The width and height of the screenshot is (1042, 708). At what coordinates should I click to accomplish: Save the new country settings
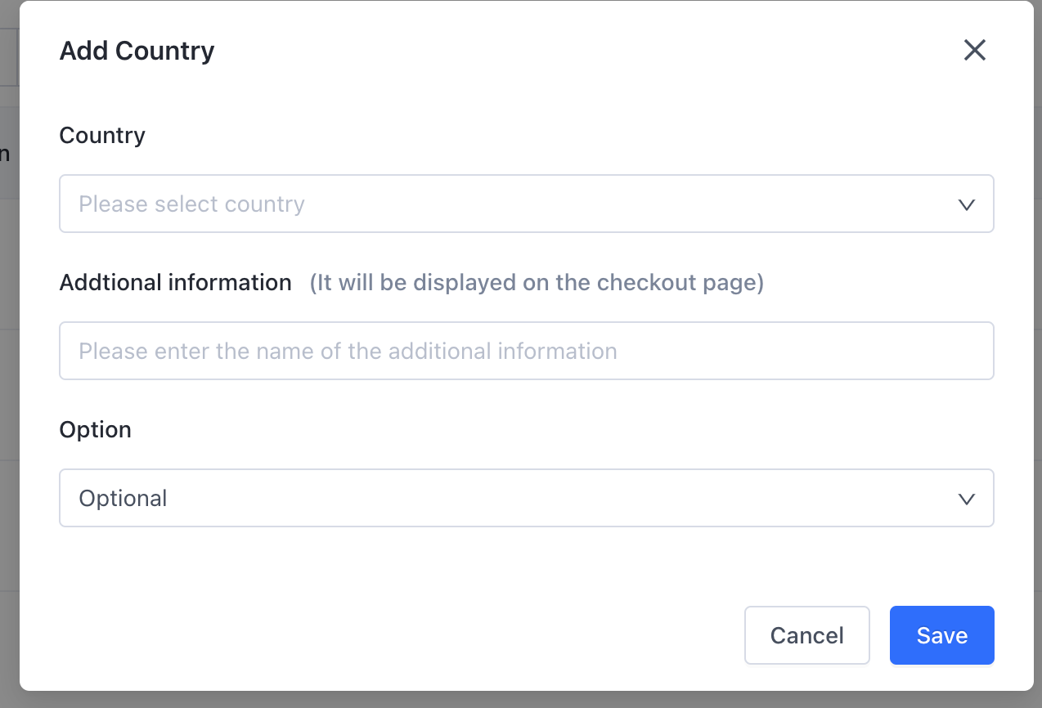[x=941, y=635]
